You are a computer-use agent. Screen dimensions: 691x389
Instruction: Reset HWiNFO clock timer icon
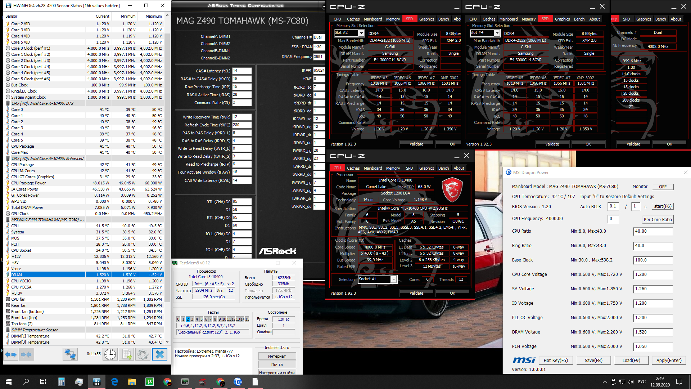[110, 354]
